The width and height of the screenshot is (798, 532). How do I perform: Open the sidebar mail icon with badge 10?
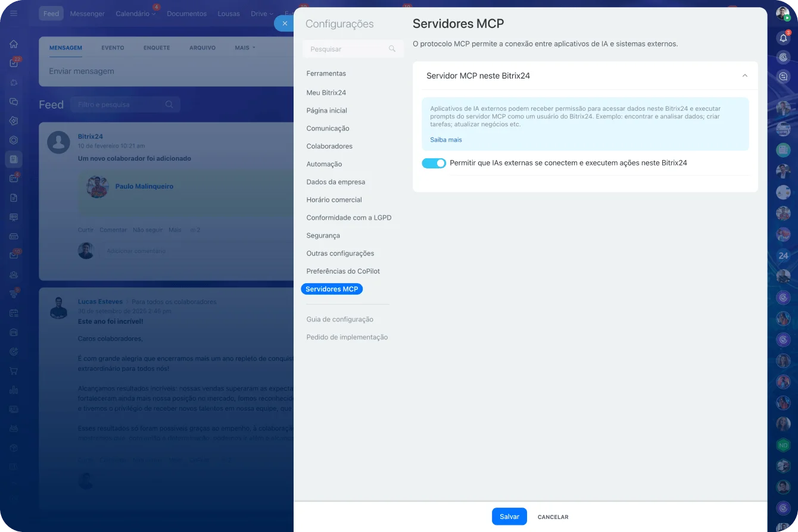click(x=14, y=255)
